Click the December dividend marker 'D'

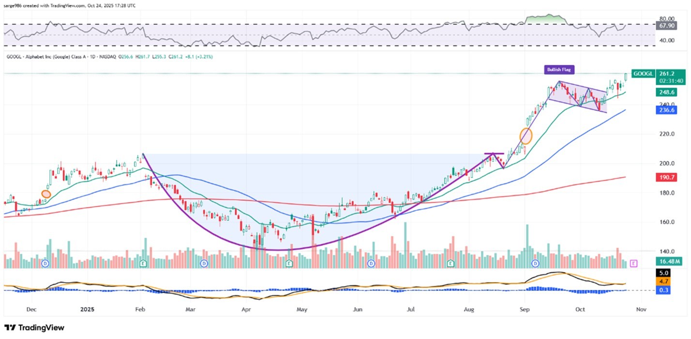[45, 264]
